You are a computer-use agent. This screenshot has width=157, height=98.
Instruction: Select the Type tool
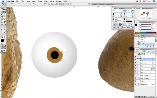[x=5, y=30]
